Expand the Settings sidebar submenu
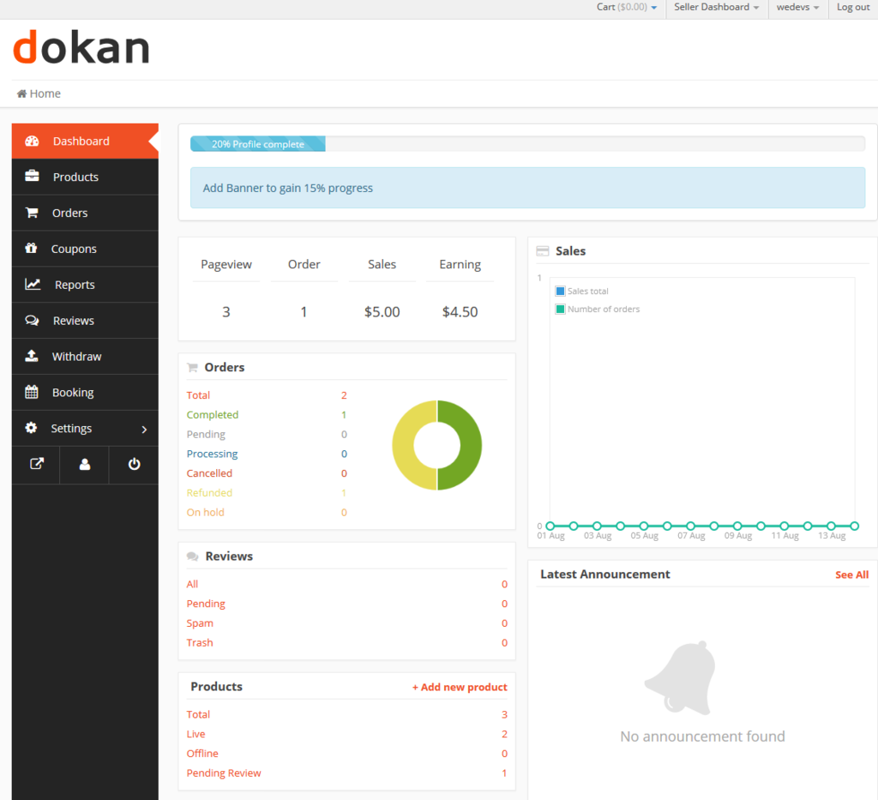 (x=71, y=428)
